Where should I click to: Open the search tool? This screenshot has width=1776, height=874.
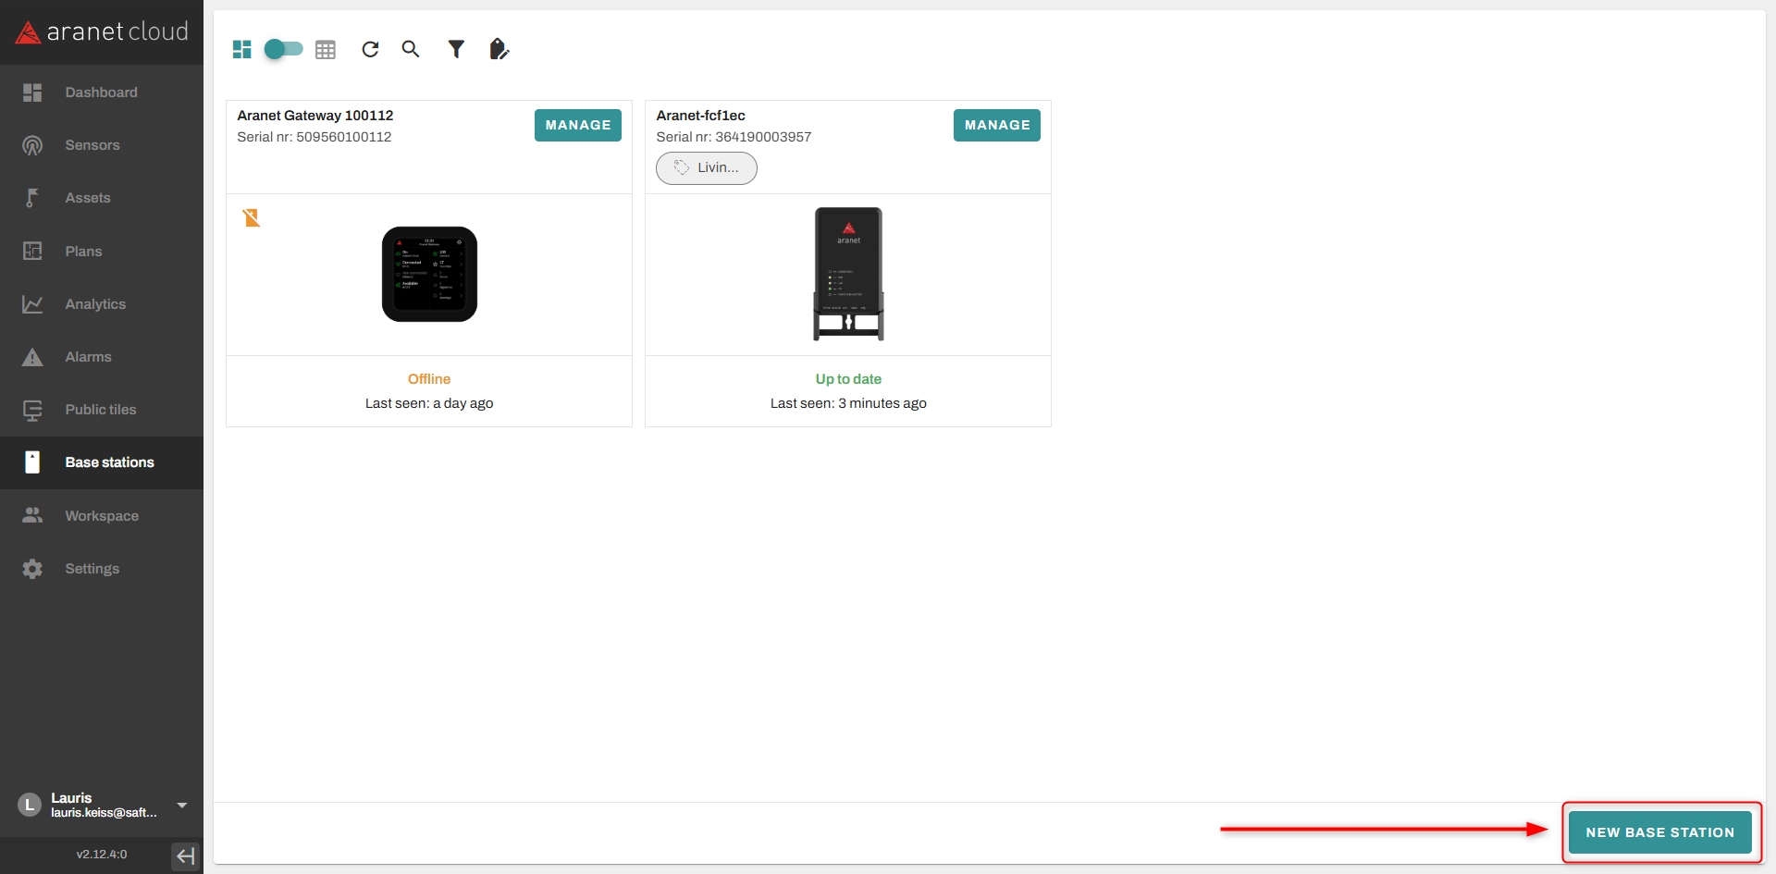pos(411,49)
